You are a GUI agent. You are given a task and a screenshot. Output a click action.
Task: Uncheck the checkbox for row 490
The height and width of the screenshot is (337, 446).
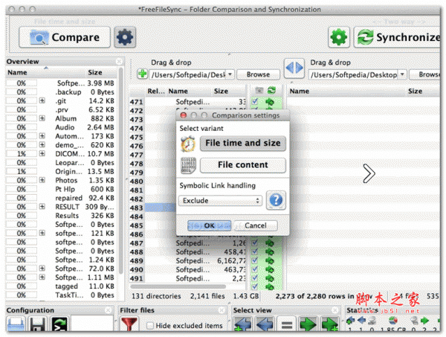(x=255, y=269)
